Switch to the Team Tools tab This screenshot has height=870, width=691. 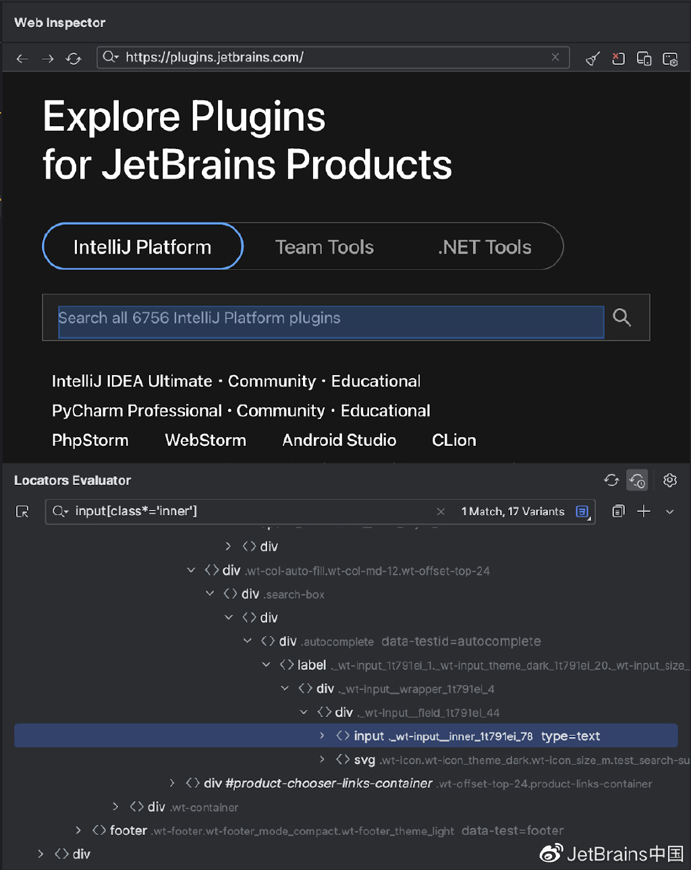point(325,247)
